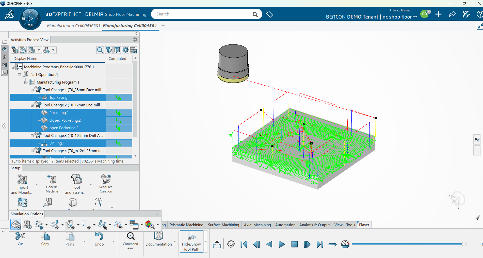Click the export share icon in player bar
Image resolution: width=483 pixels, height=258 pixels.
pos(217,244)
